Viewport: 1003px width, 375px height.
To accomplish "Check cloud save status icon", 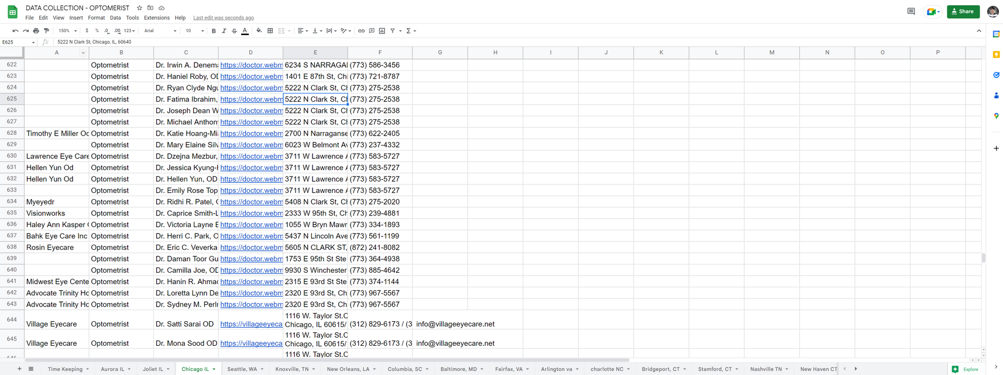I will tap(162, 8).
